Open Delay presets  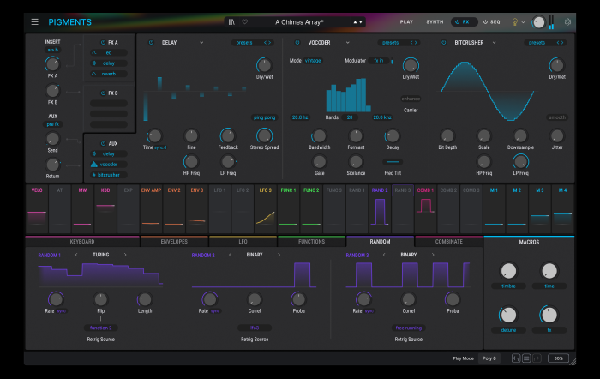point(244,43)
